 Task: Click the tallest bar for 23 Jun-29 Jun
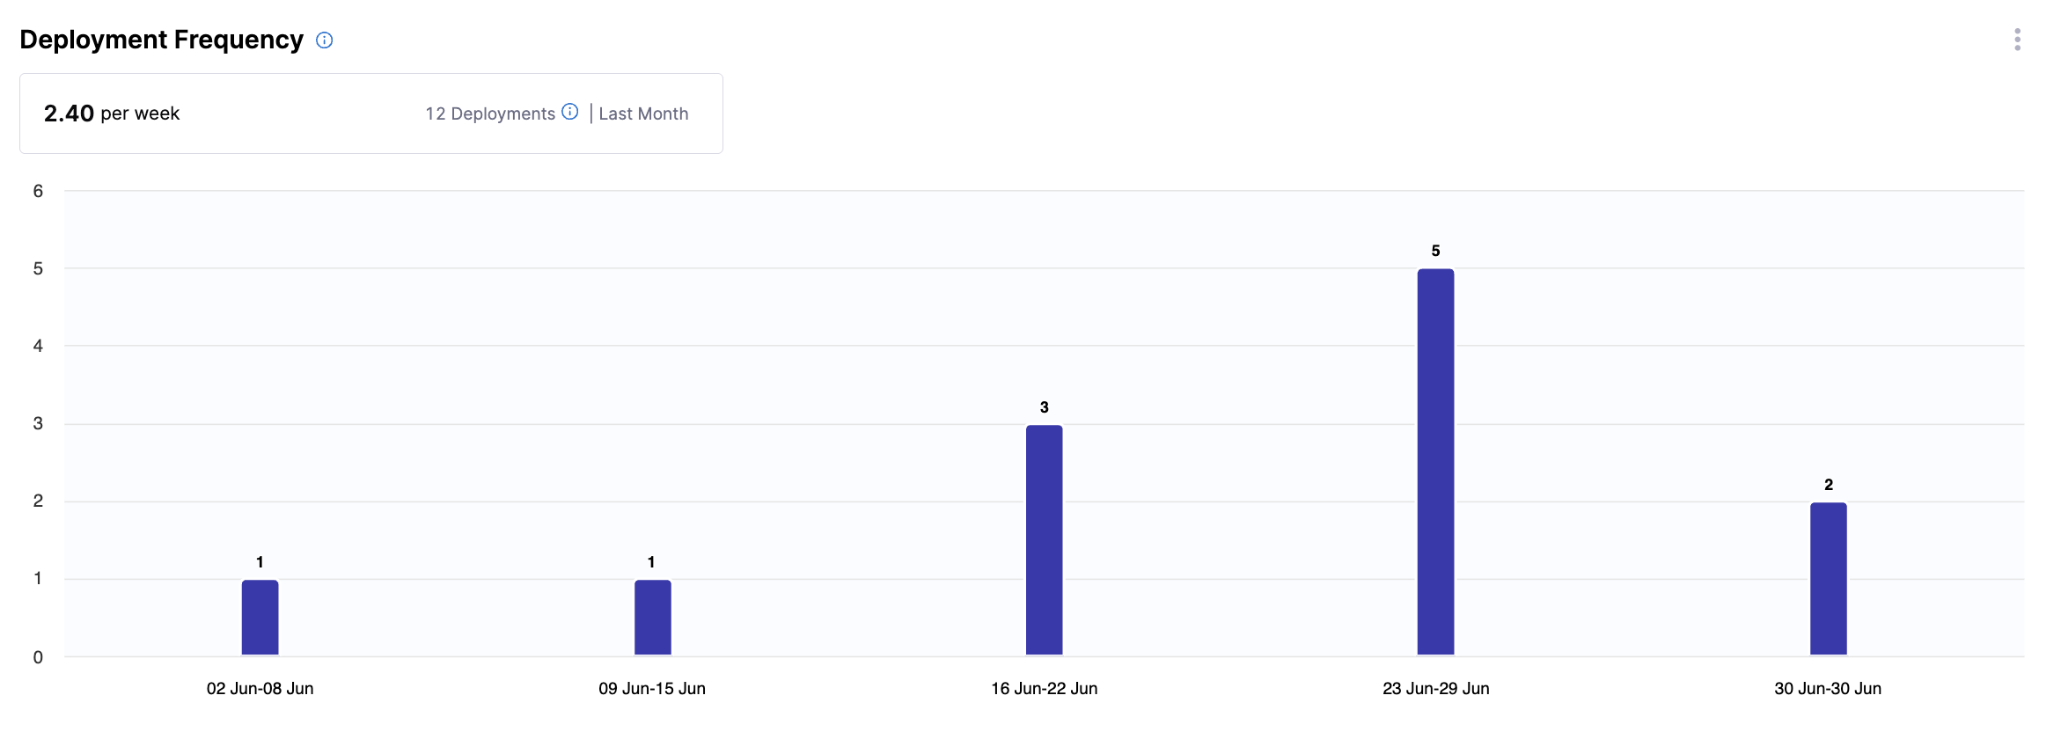pyautogui.click(x=1435, y=462)
